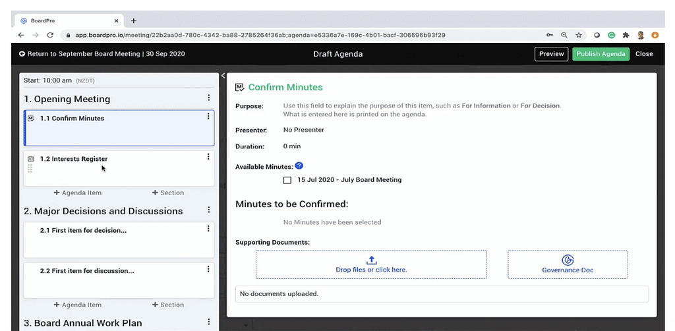The width and height of the screenshot is (675, 331).
Task: Open the browser extensions puzzle icon
Action: tap(626, 35)
